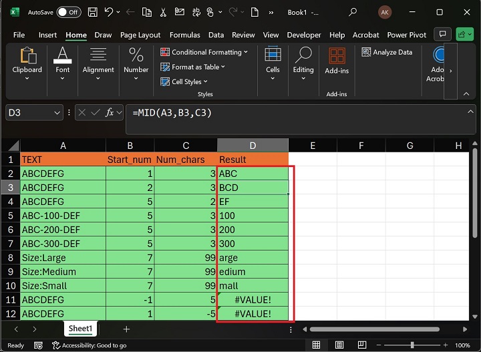Click Accessibility: Good to go status
This screenshot has height=352, width=481.
(94, 345)
